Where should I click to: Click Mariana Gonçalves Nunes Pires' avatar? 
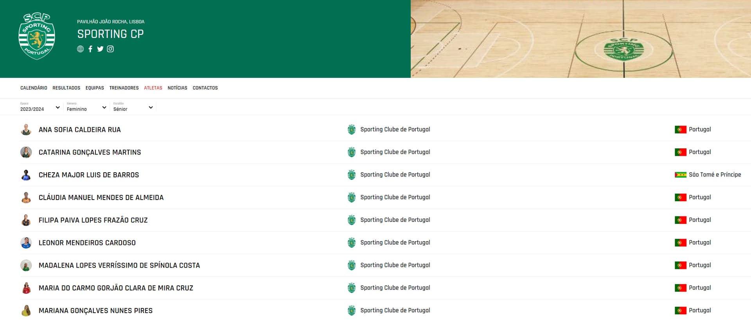[26, 311]
